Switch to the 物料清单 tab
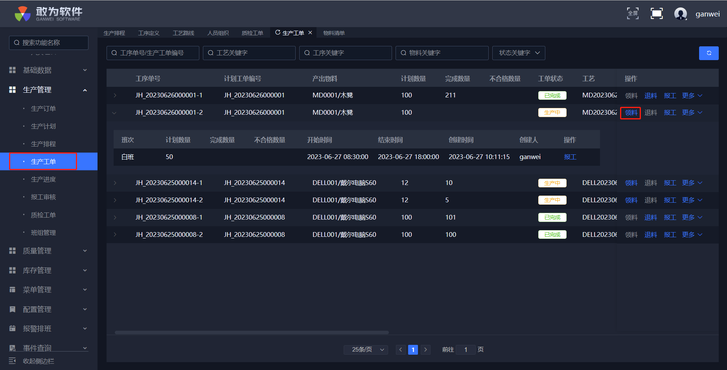 tap(334, 33)
